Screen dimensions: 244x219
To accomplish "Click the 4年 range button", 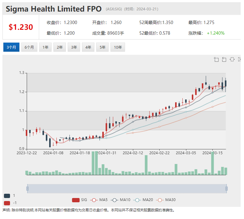I will 88,47.
